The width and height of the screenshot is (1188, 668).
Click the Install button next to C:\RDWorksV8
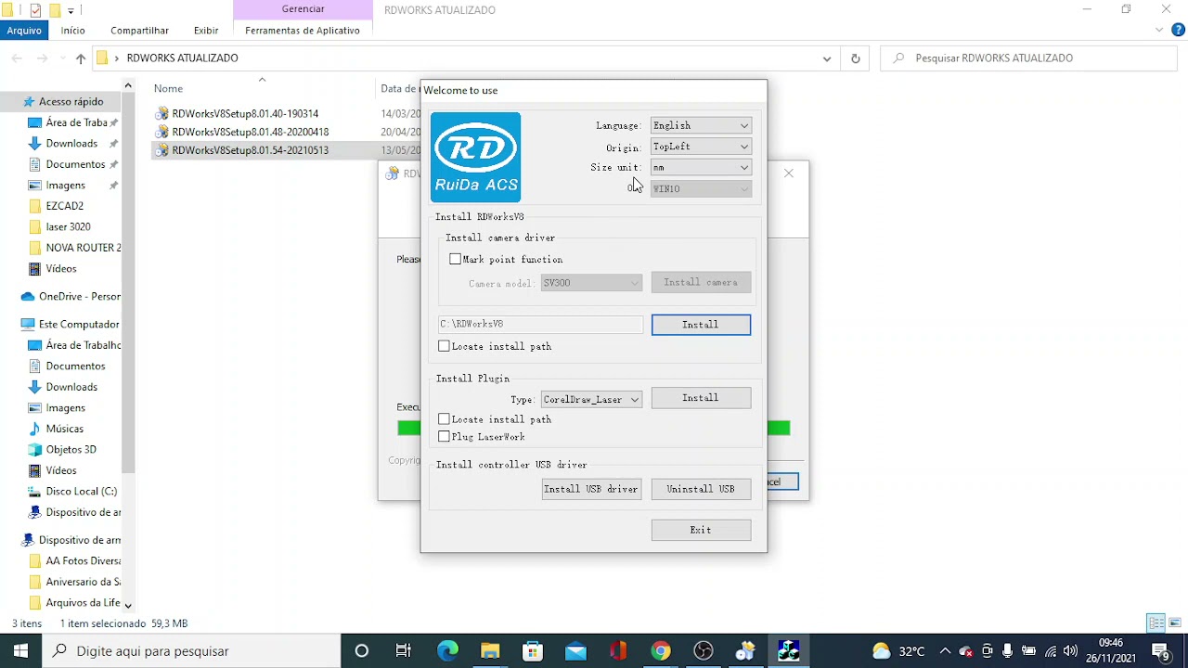tap(701, 325)
